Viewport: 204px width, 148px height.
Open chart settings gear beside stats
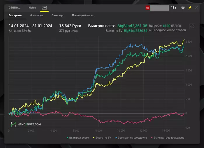(192, 27)
